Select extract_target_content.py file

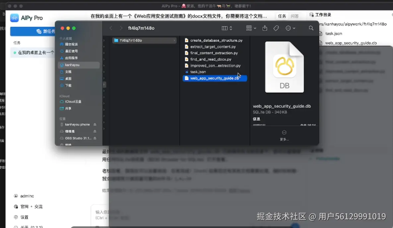(215, 47)
